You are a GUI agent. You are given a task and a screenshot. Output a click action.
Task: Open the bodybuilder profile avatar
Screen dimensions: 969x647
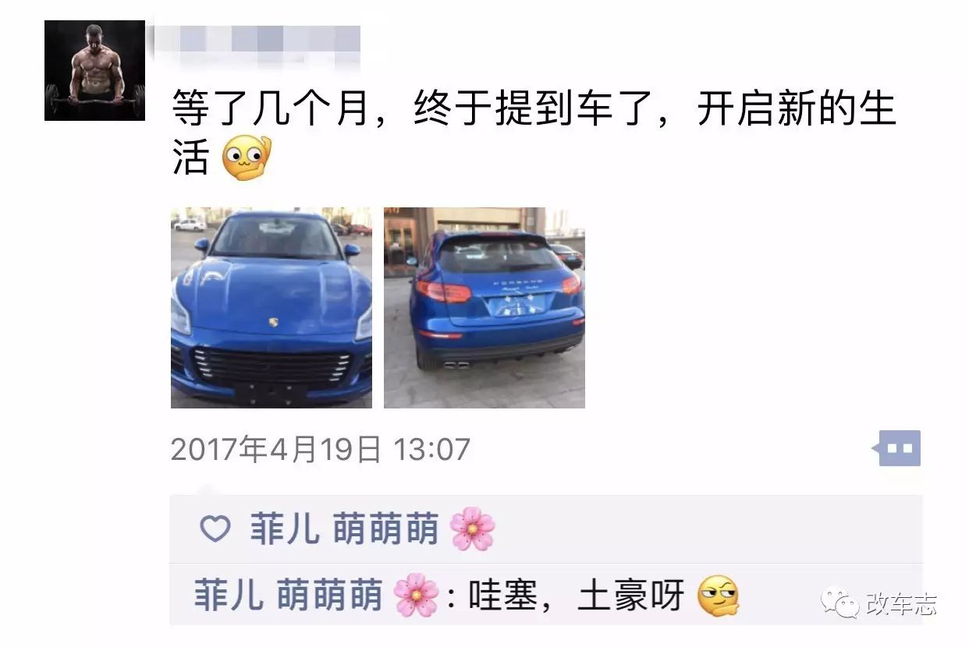click(x=94, y=70)
